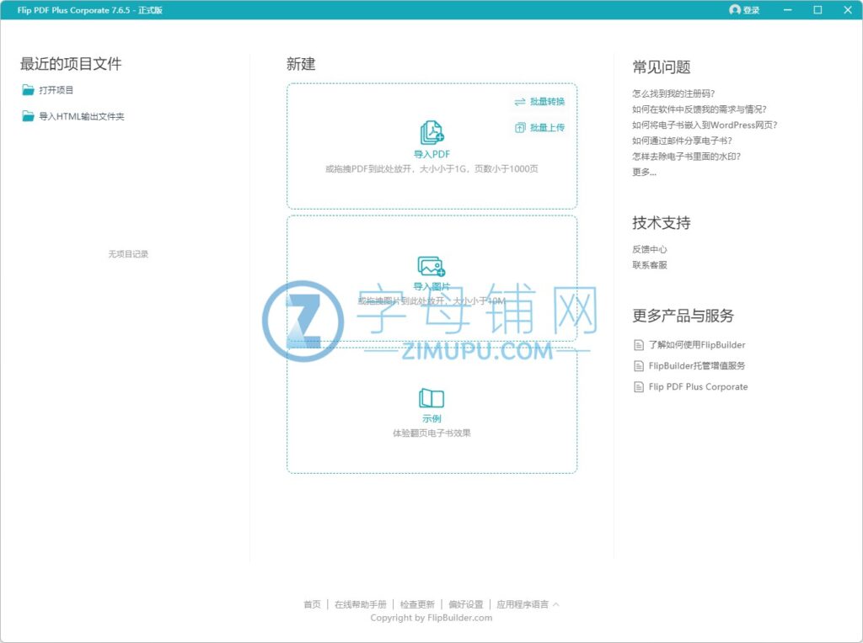Click 检查更新 in footer
Viewport: 863px width, 643px height.
tap(417, 604)
